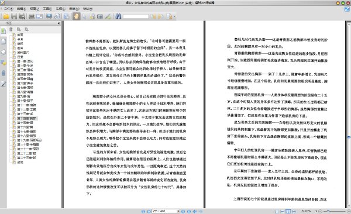The width and height of the screenshot is (351, 214).
Task: Open the 视图(V) menu
Action: pos(35,9)
